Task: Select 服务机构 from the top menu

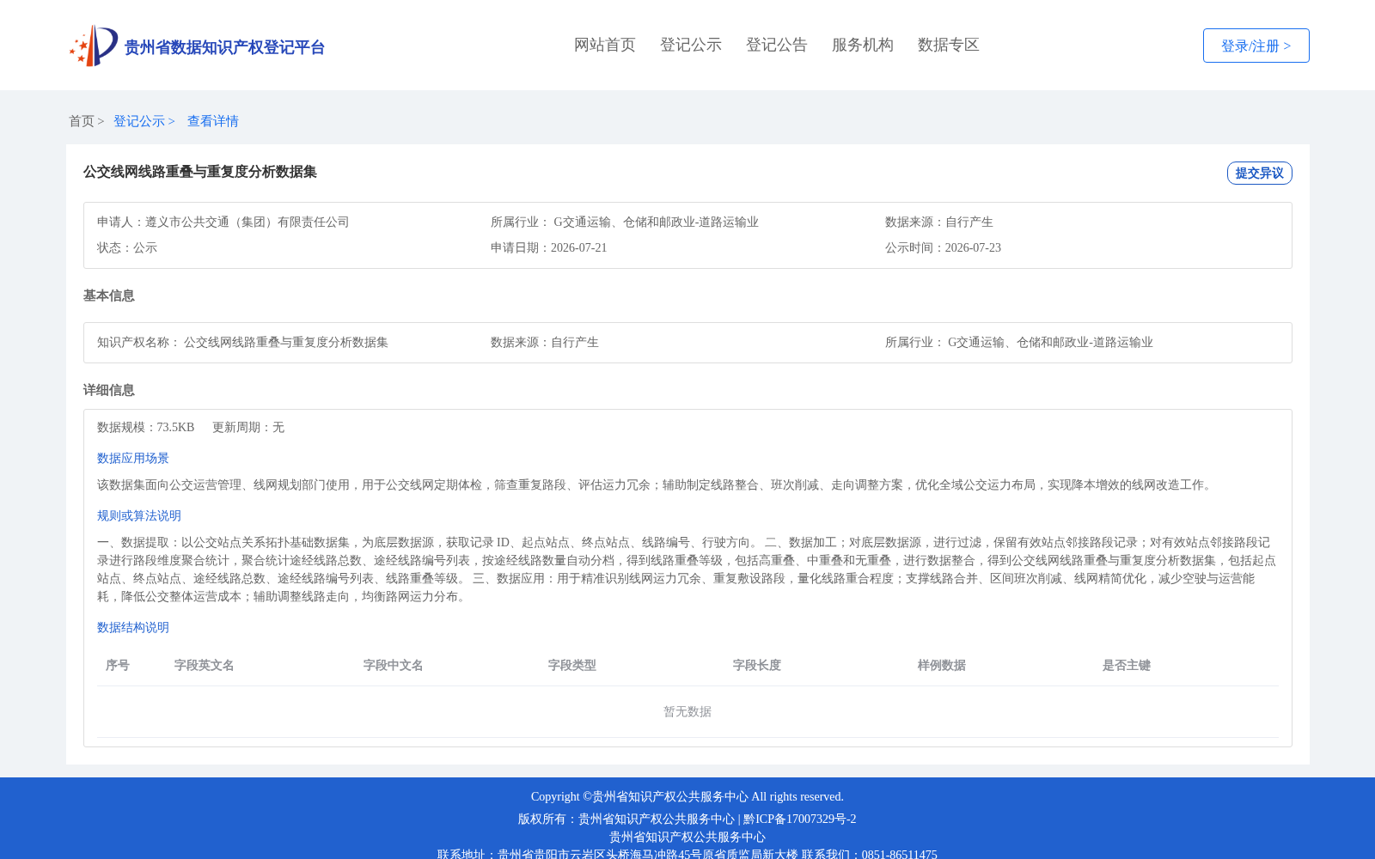Action: click(x=863, y=45)
